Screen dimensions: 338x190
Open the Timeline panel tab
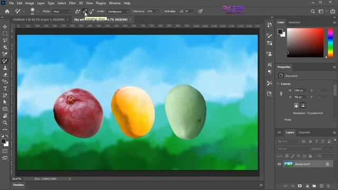click(x=18, y=185)
